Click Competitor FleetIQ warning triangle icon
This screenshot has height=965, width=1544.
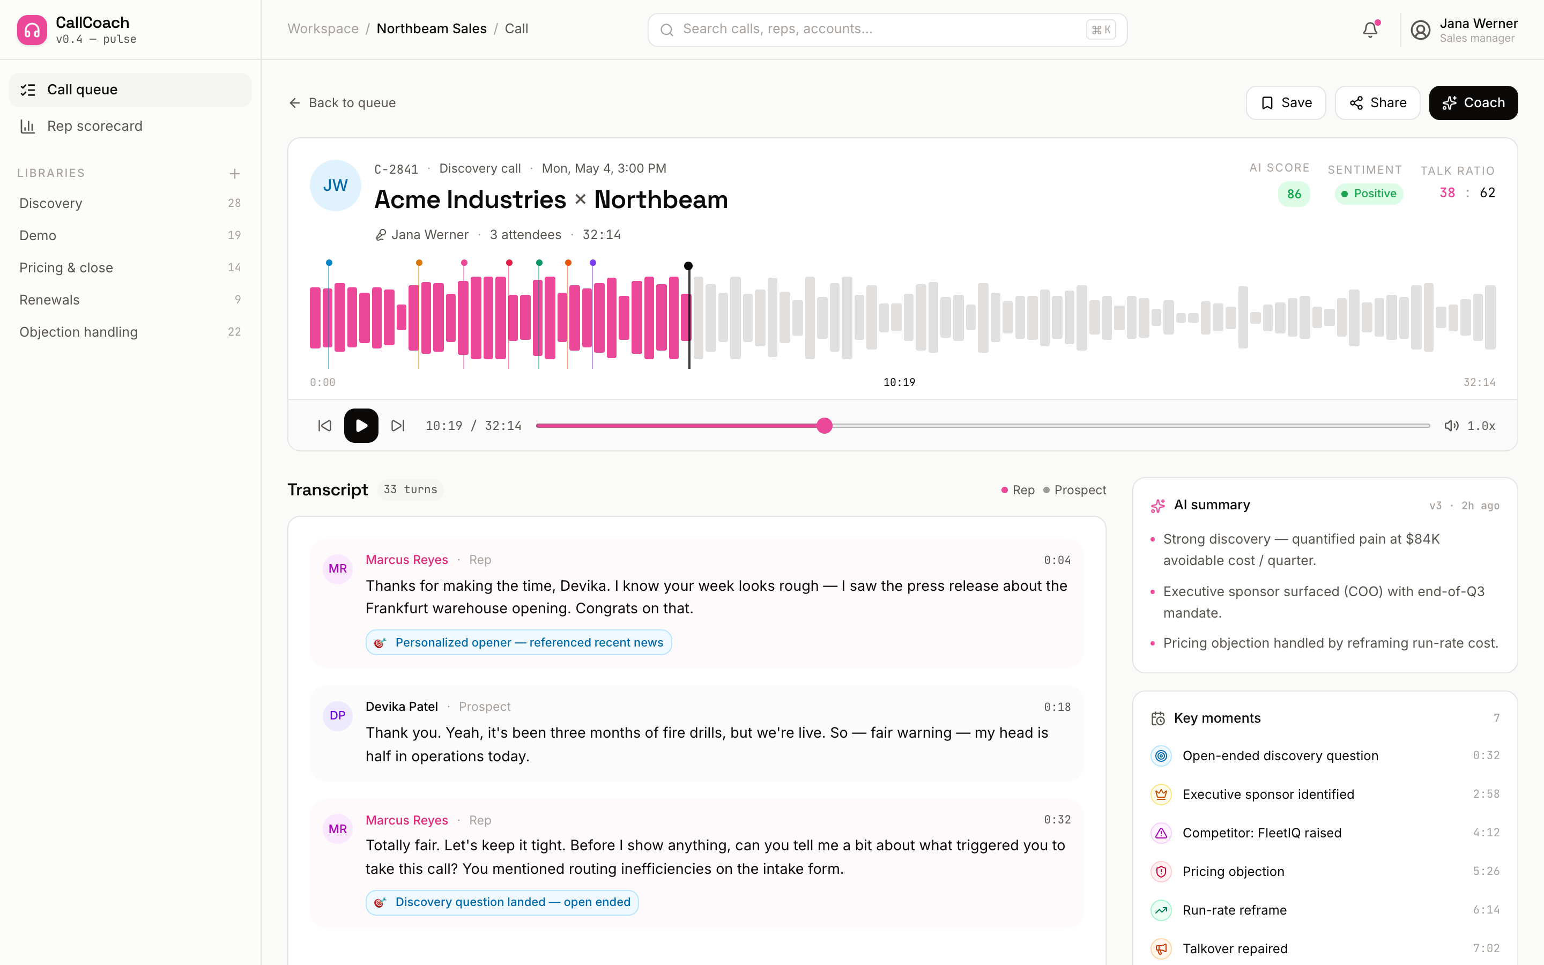(x=1161, y=833)
